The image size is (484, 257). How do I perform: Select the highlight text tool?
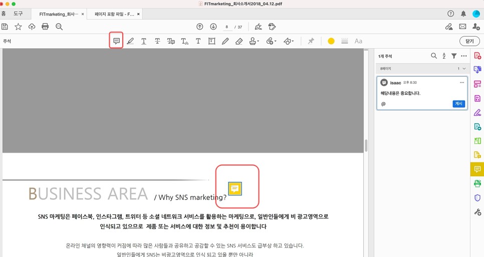click(130, 41)
